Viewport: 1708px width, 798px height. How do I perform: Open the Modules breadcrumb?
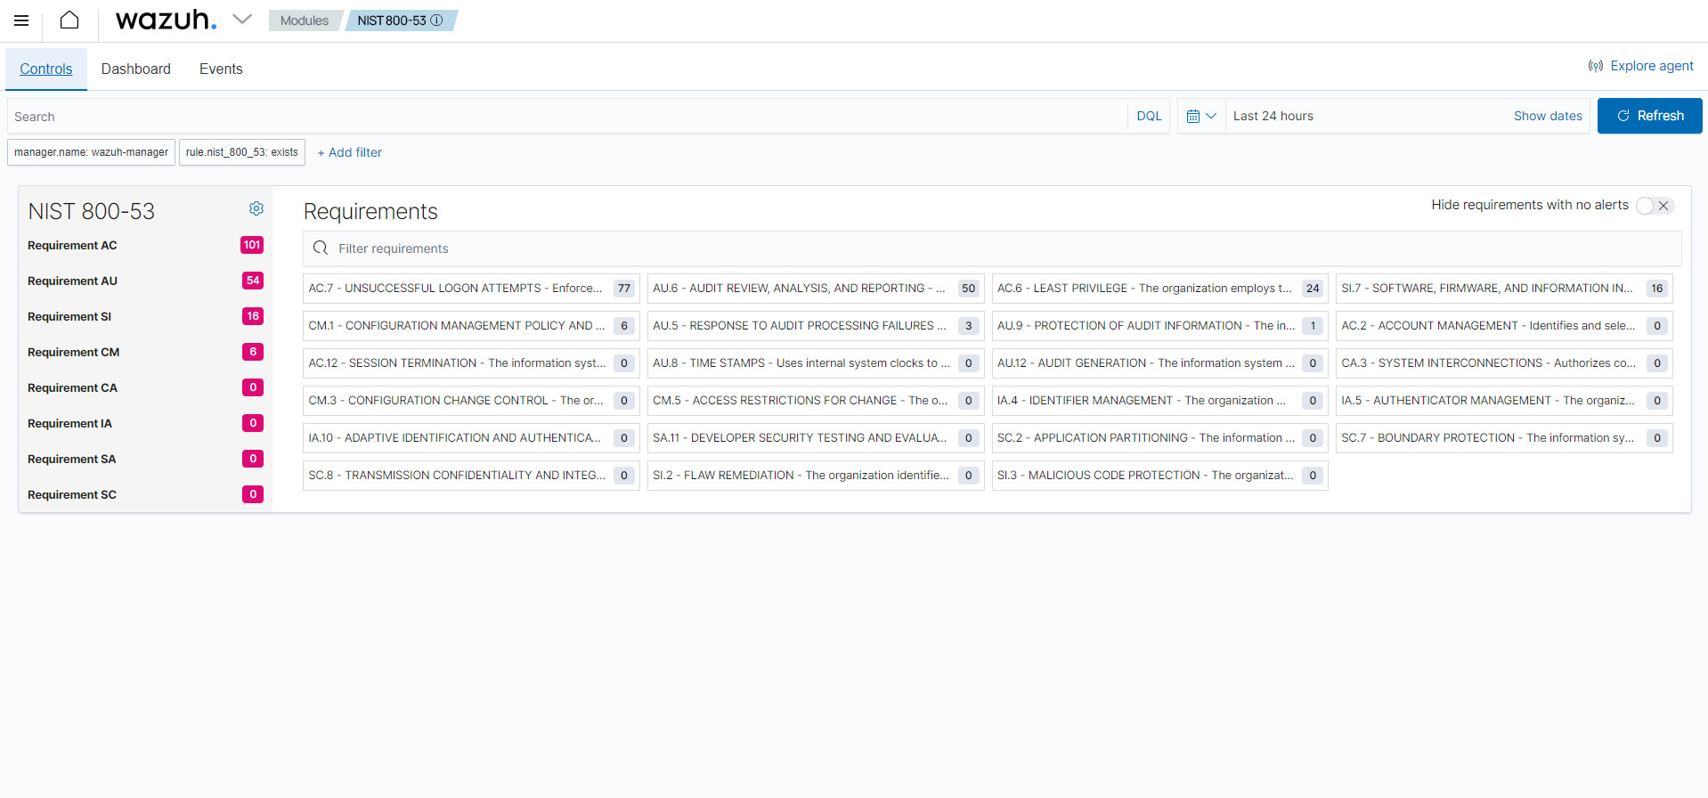pos(305,20)
